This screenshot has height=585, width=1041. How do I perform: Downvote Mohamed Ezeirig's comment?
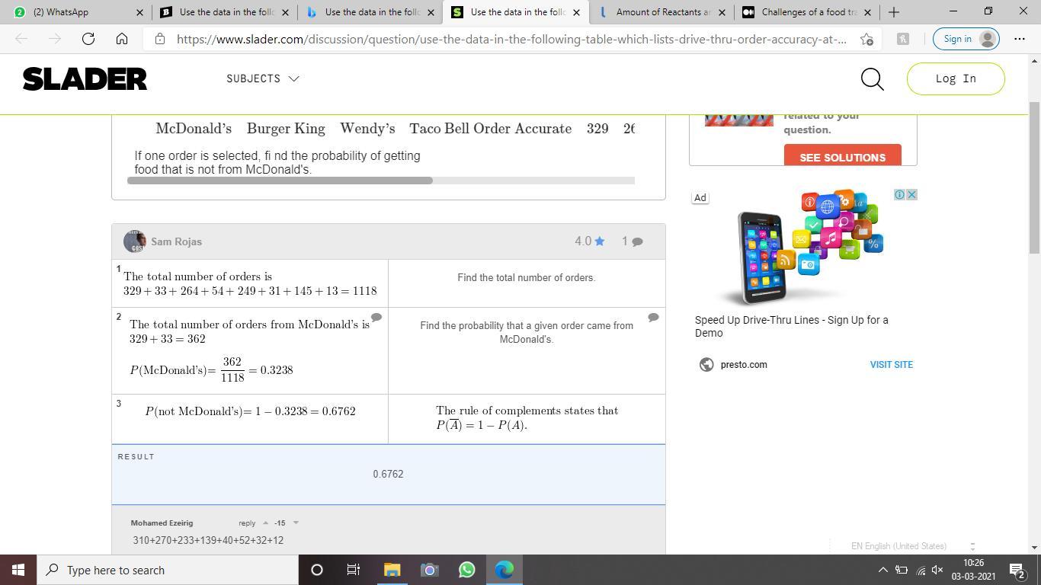(296, 523)
